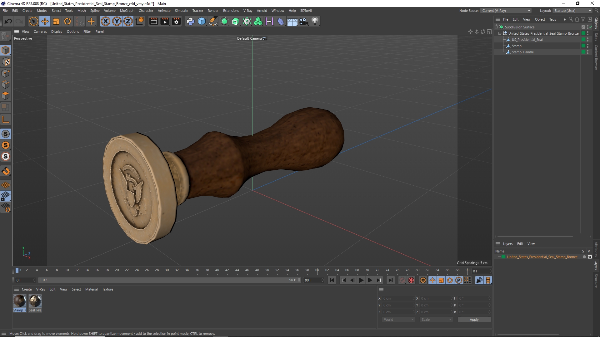Toggle layer visibility eye for Bronze layer
600x337 pixels.
click(x=590, y=257)
